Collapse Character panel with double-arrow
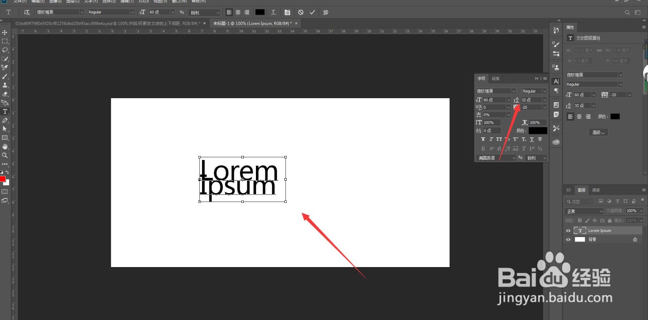Screen dimensions: 648x320 (x=537, y=78)
